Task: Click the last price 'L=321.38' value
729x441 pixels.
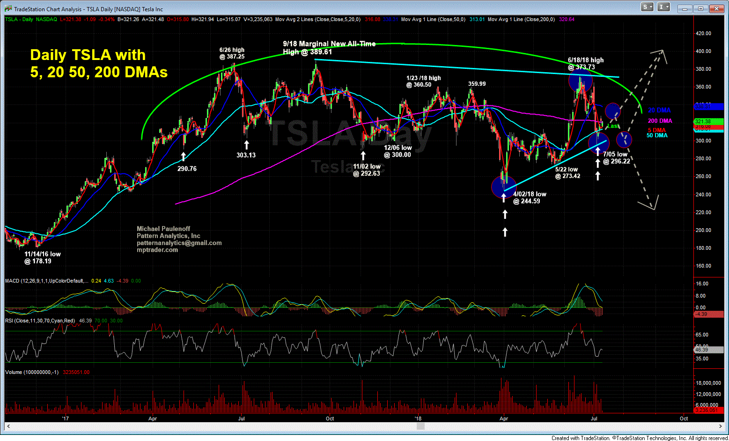Action: pos(71,19)
